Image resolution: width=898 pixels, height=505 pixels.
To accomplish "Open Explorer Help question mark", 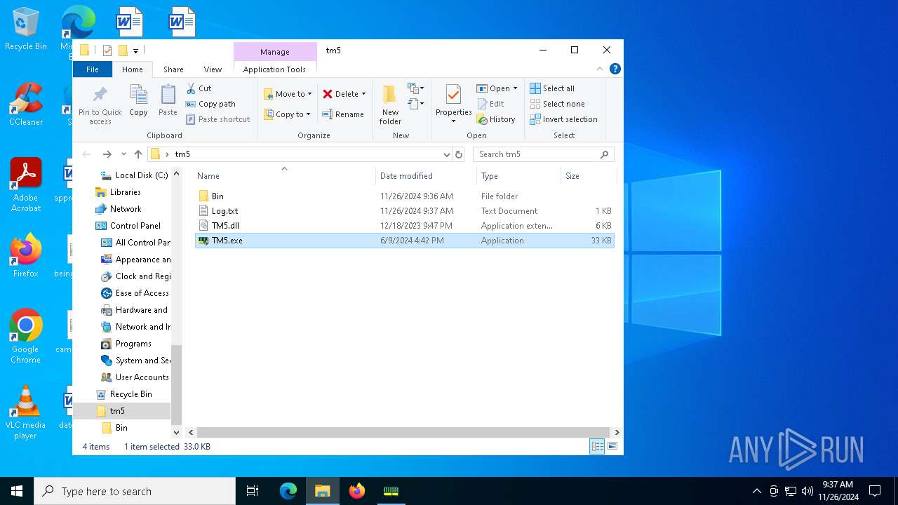I will 615,69.
